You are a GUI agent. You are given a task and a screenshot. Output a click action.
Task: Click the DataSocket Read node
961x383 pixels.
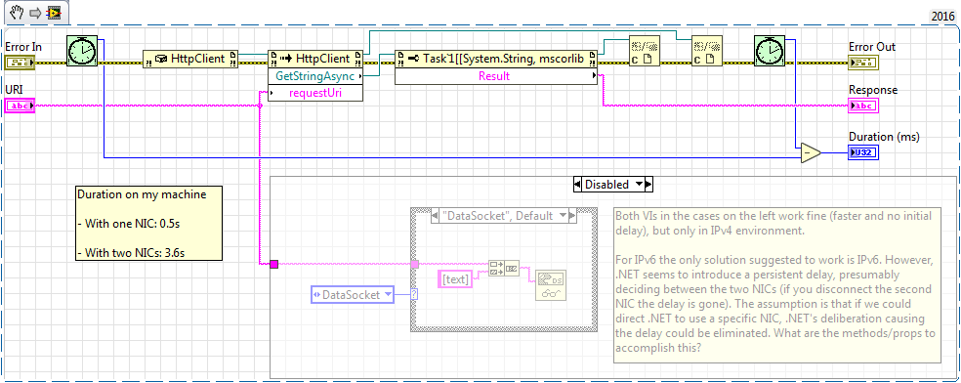point(551,285)
